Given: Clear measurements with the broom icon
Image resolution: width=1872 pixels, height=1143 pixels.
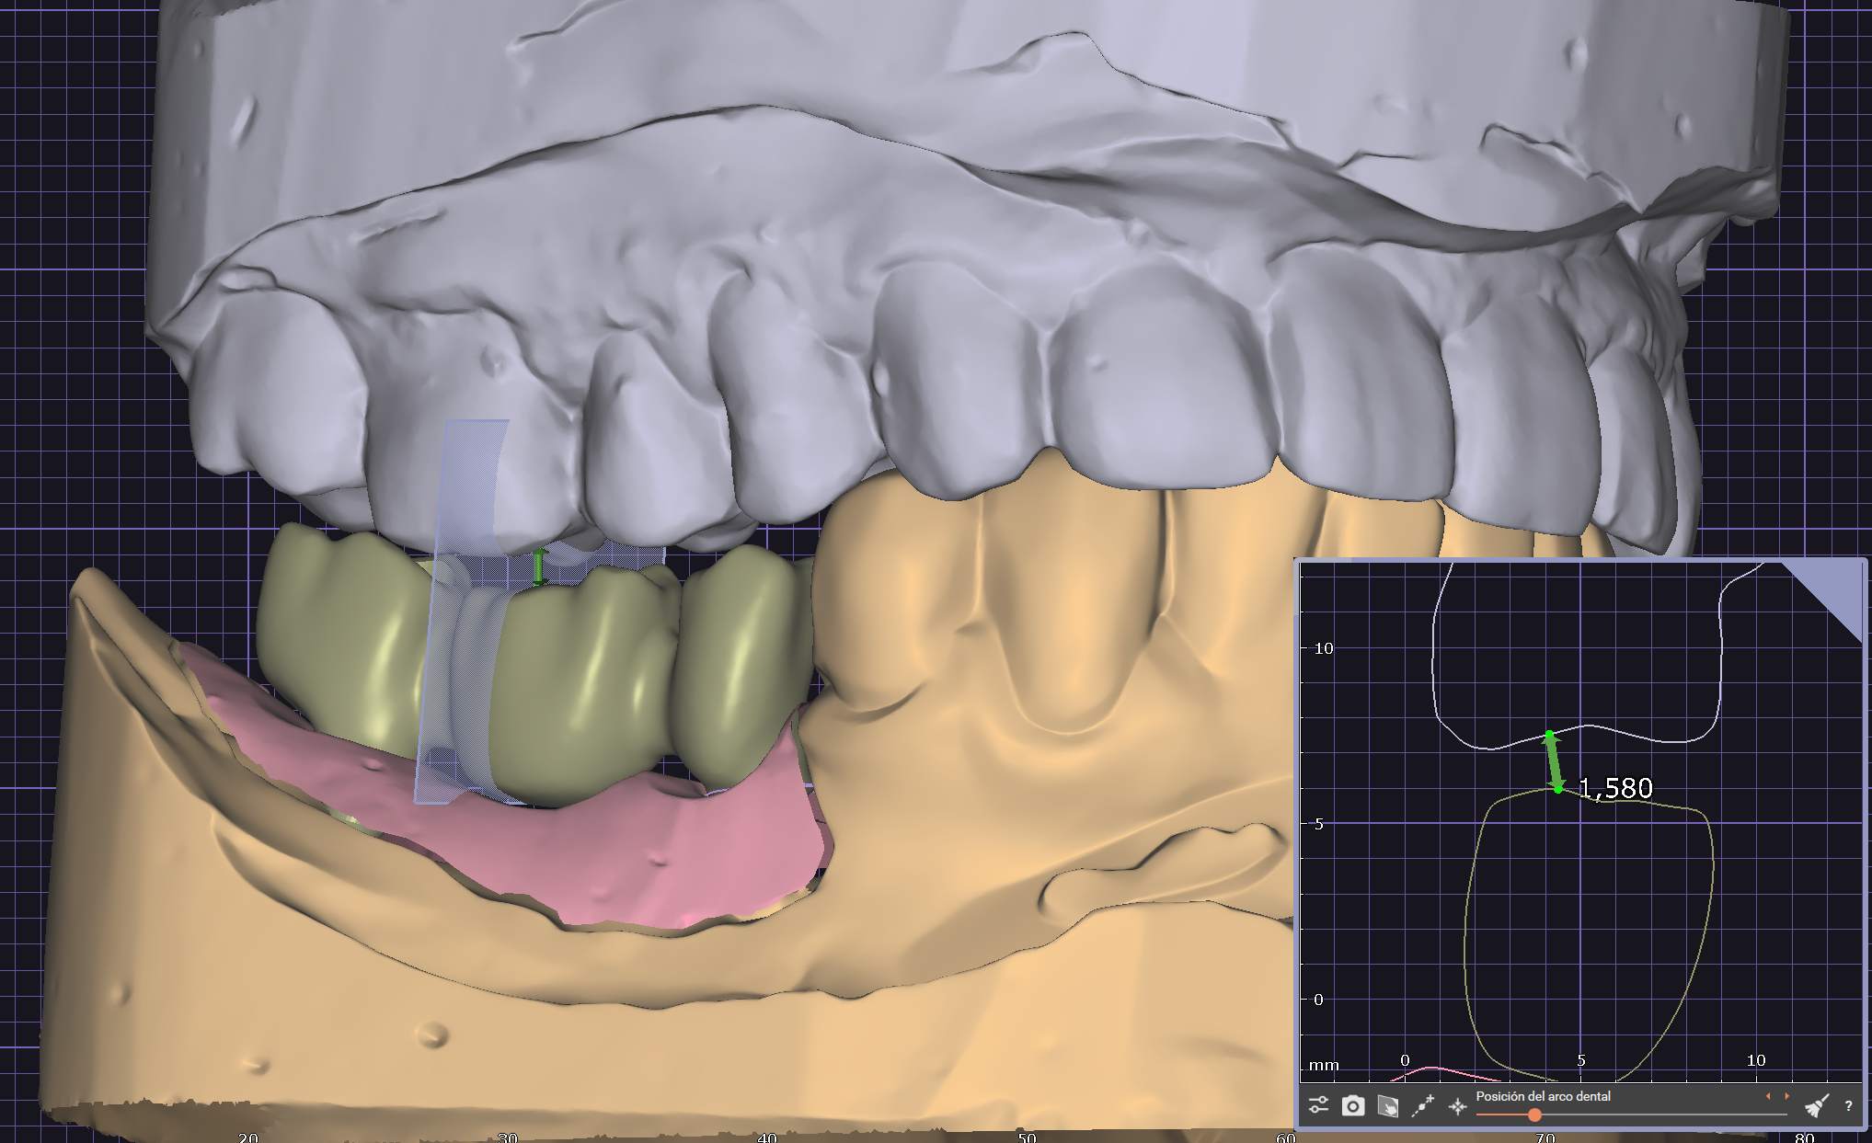Looking at the screenshot, I should 1816,1105.
